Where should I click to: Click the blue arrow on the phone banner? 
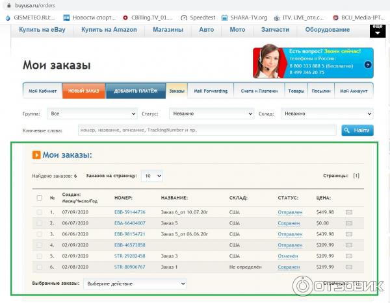pos(368,64)
